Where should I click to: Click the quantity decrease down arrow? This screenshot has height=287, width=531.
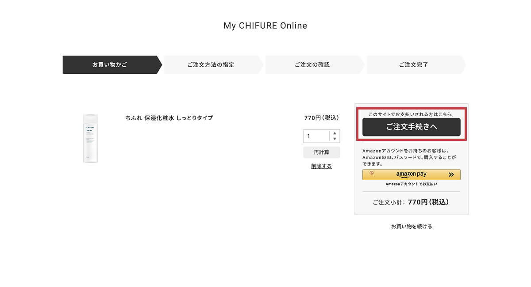(335, 139)
